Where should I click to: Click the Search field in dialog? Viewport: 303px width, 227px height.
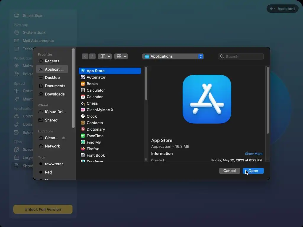[x=241, y=56]
